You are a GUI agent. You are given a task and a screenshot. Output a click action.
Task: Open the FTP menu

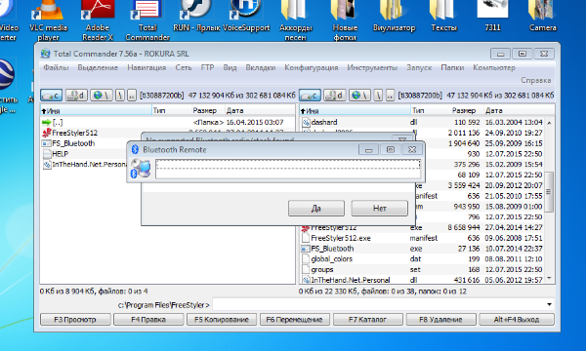coord(207,67)
